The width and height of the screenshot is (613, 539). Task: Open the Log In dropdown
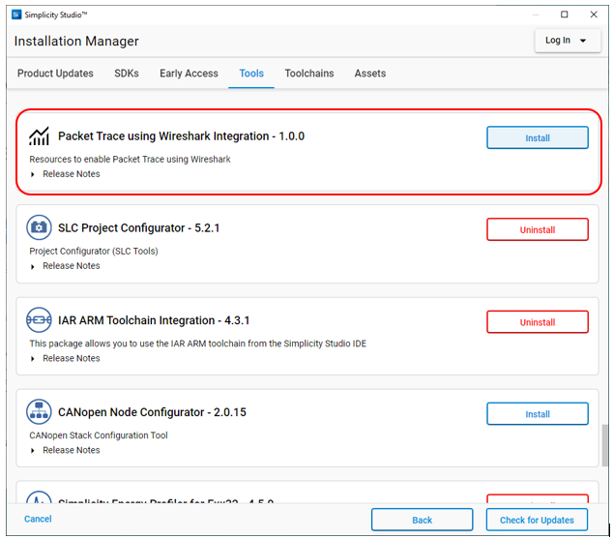(x=568, y=41)
